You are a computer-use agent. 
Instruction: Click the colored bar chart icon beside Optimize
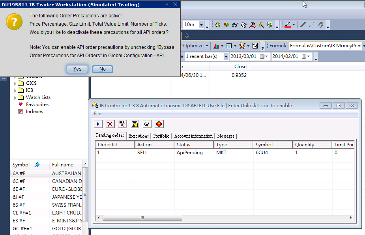tap(216, 46)
